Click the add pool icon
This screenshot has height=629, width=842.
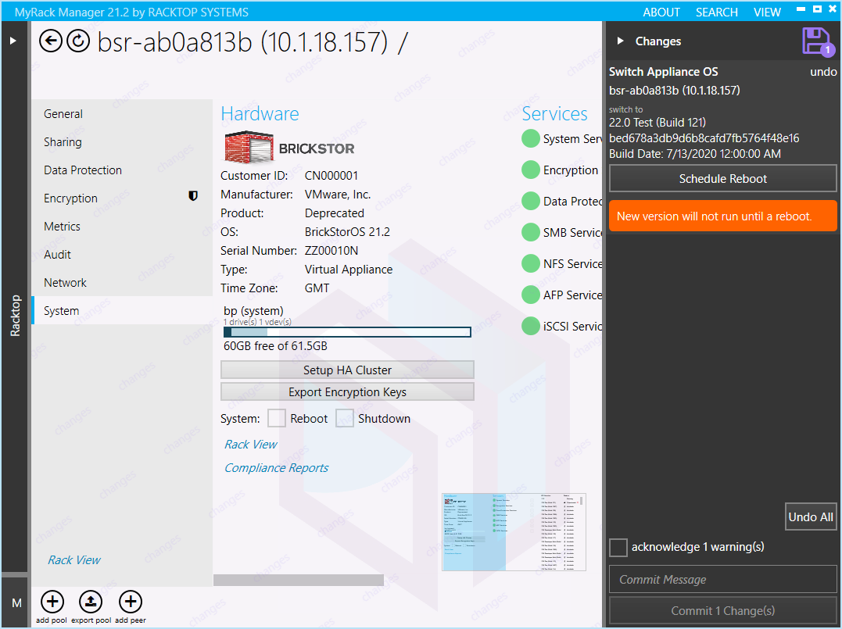pyautogui.click(x=52, y=602)
